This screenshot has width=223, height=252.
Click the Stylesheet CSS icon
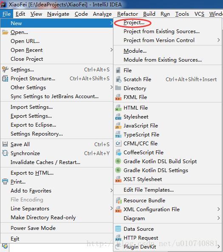118,117
